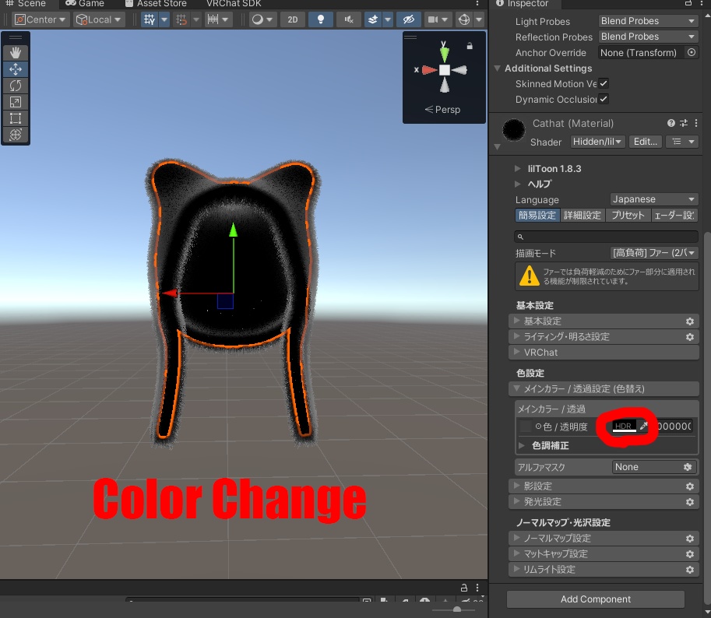Open Language Japanese dropdown
Screen dimensions: 711x618
point(653,199)
